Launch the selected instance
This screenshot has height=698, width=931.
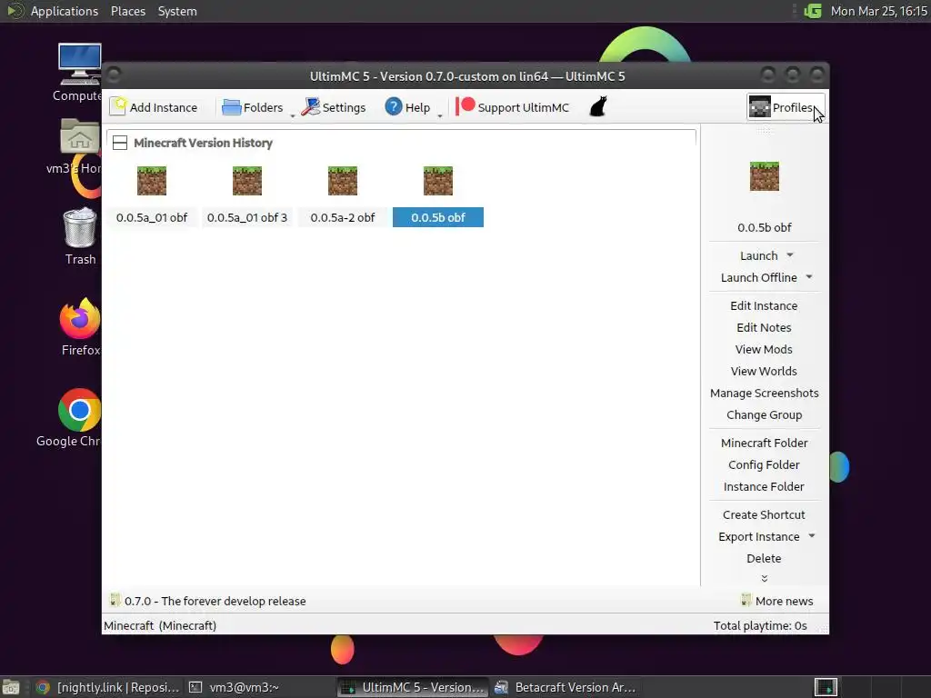pyautogui.click(x=759, y=255)
